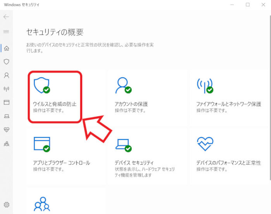Image resolution: width=271 pixels, height=214 pixels.
Task: Click the large firewall antenna icon
Action: (205, 86)
